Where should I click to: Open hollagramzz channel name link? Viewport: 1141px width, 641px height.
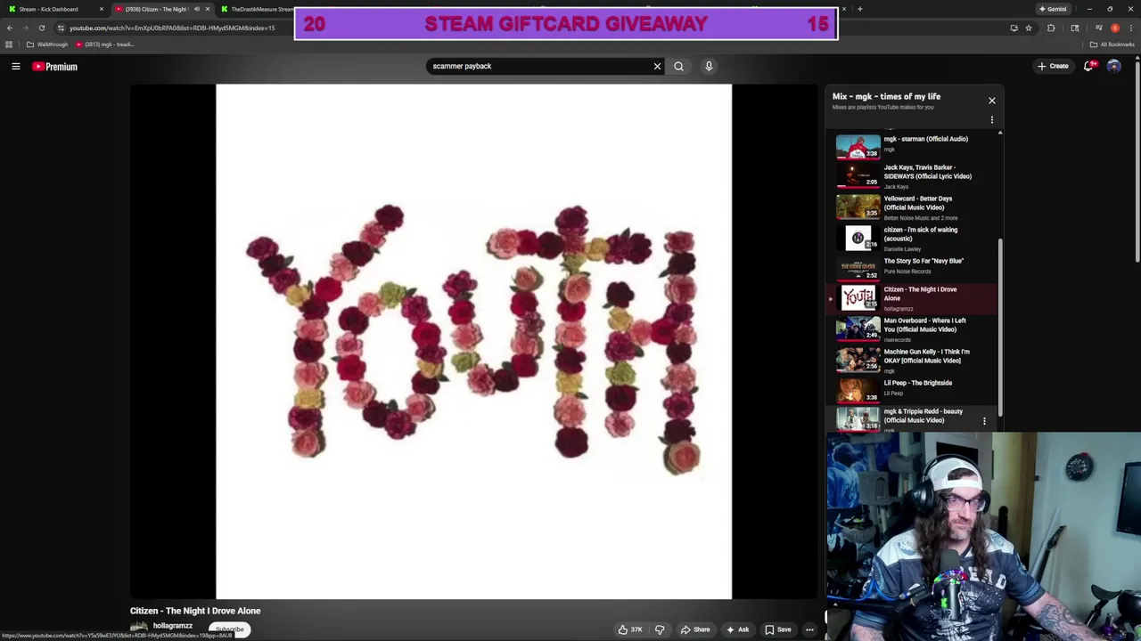(x=172, y=626)
